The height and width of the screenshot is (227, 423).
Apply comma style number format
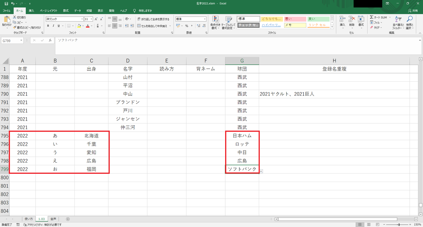(x=192, y=26)
